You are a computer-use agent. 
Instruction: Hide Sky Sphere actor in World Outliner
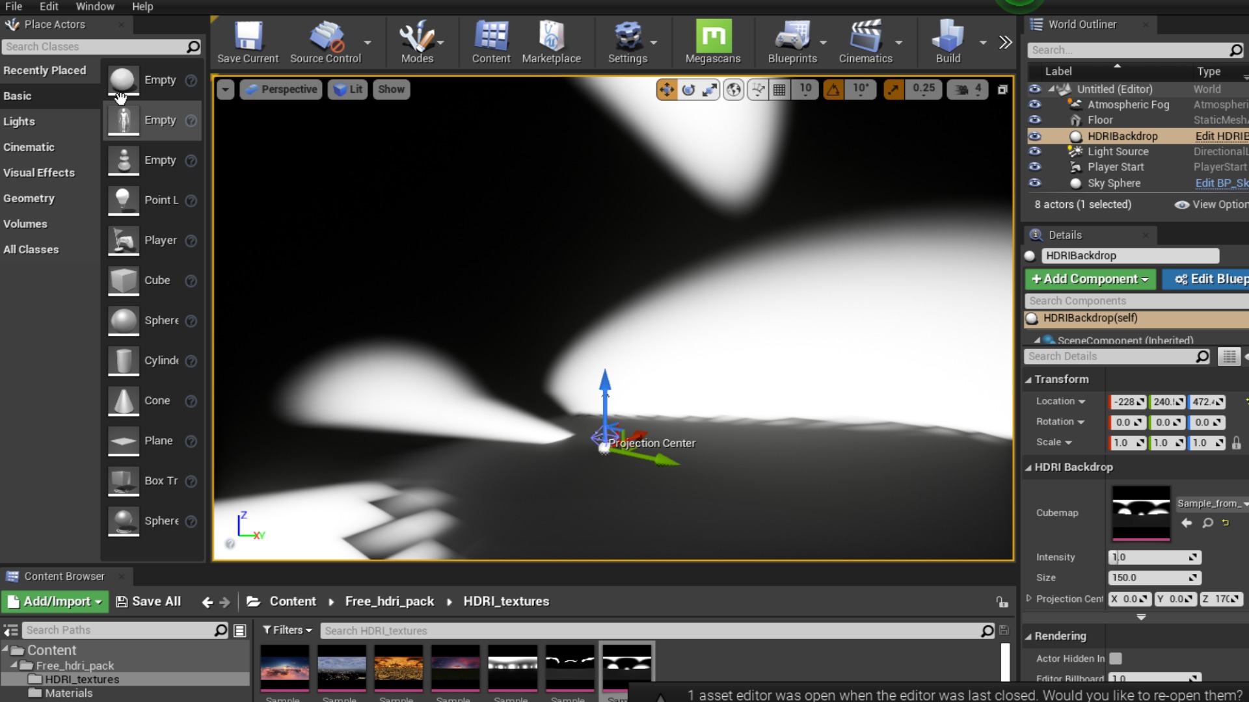click(x=1034, y=183)
